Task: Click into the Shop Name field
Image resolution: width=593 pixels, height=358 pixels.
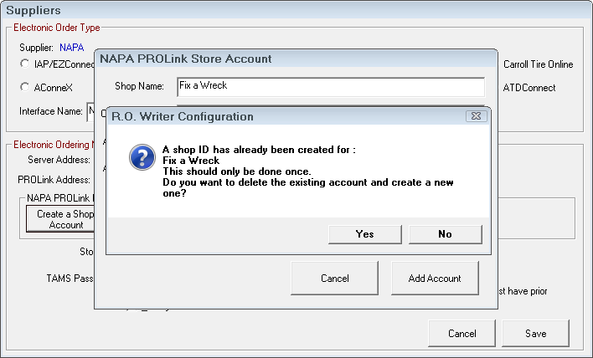Action: (330, 86)
